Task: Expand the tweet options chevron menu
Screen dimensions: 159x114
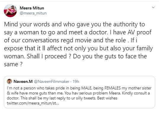Action: [153, 7]
